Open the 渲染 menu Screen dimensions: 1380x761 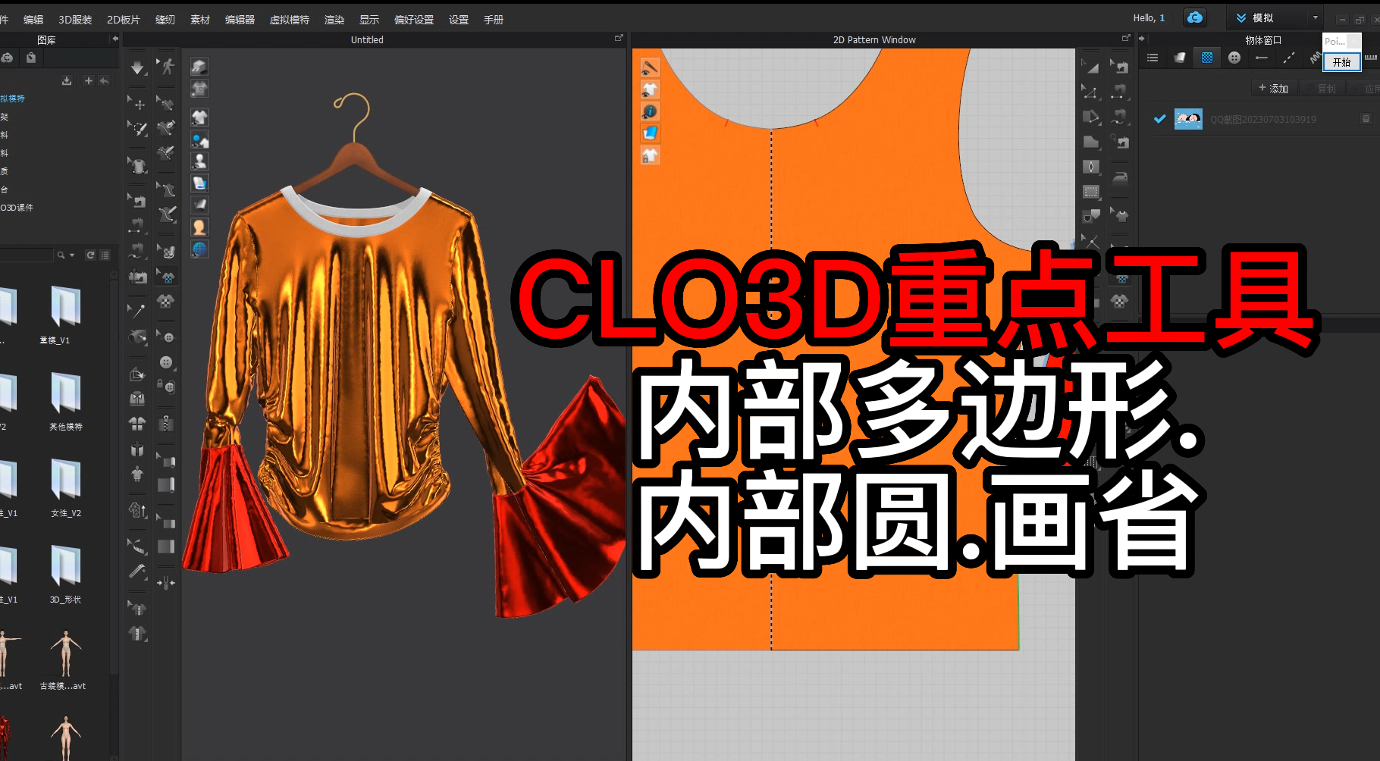(x=334, y=20)
